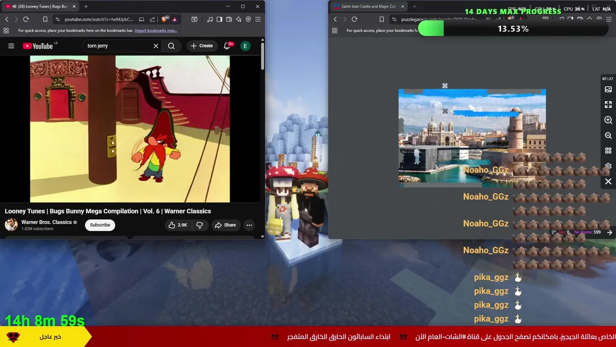The height and width of the screenshot is (347, 616).
Task: Open the browser hamburger menu in YouTube window
Action: (x=258, y=19)
